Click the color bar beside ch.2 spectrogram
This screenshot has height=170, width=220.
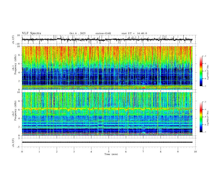click(x=201, y=117)
